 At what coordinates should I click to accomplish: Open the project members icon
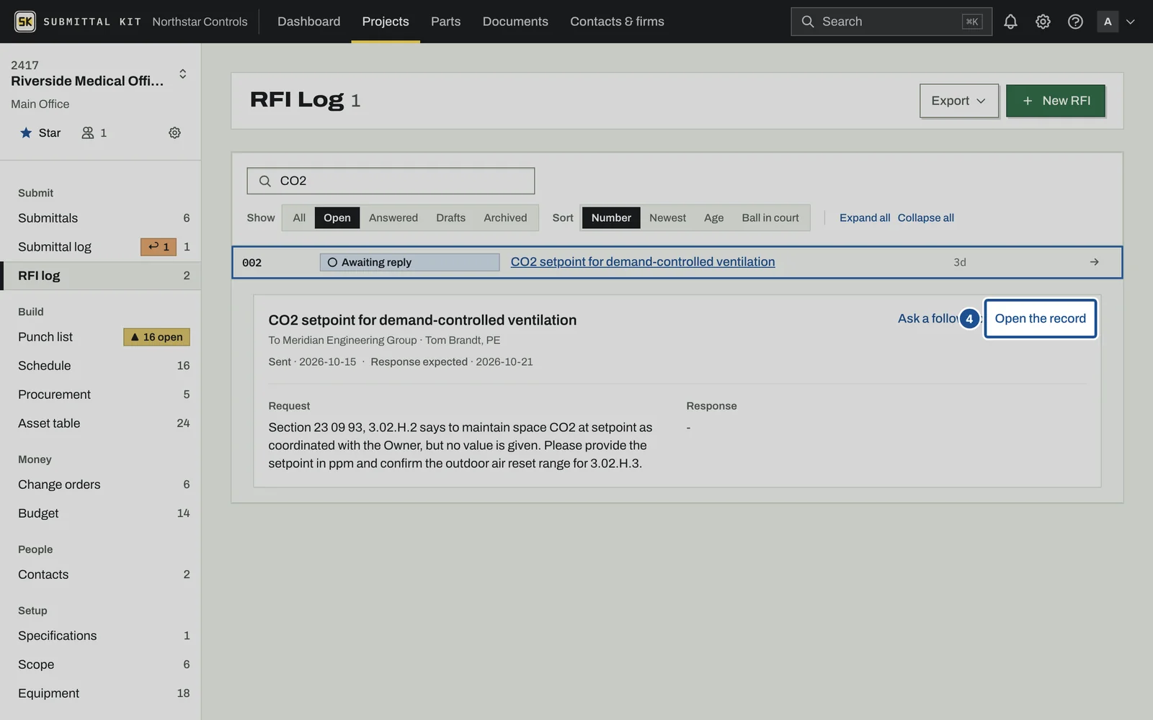tap(94, 132)
